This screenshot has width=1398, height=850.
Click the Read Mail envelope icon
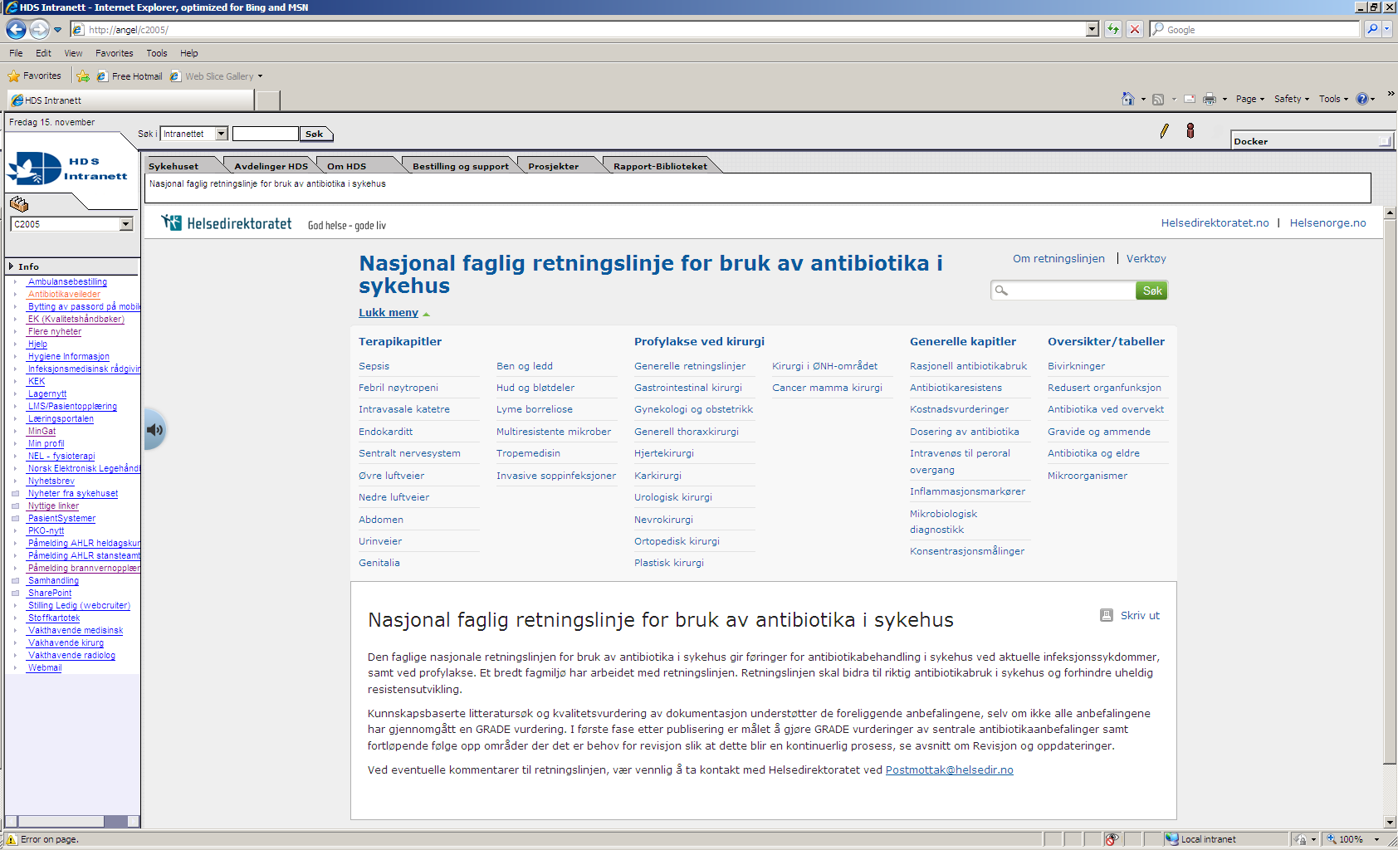coord(1190,99)
